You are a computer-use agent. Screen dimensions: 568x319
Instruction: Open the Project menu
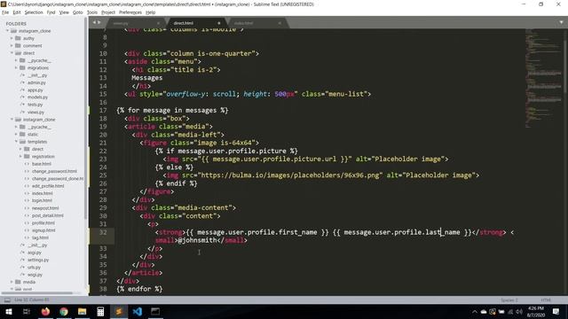coord(108,12)
